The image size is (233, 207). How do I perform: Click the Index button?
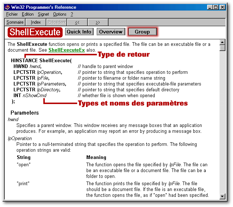36,22
